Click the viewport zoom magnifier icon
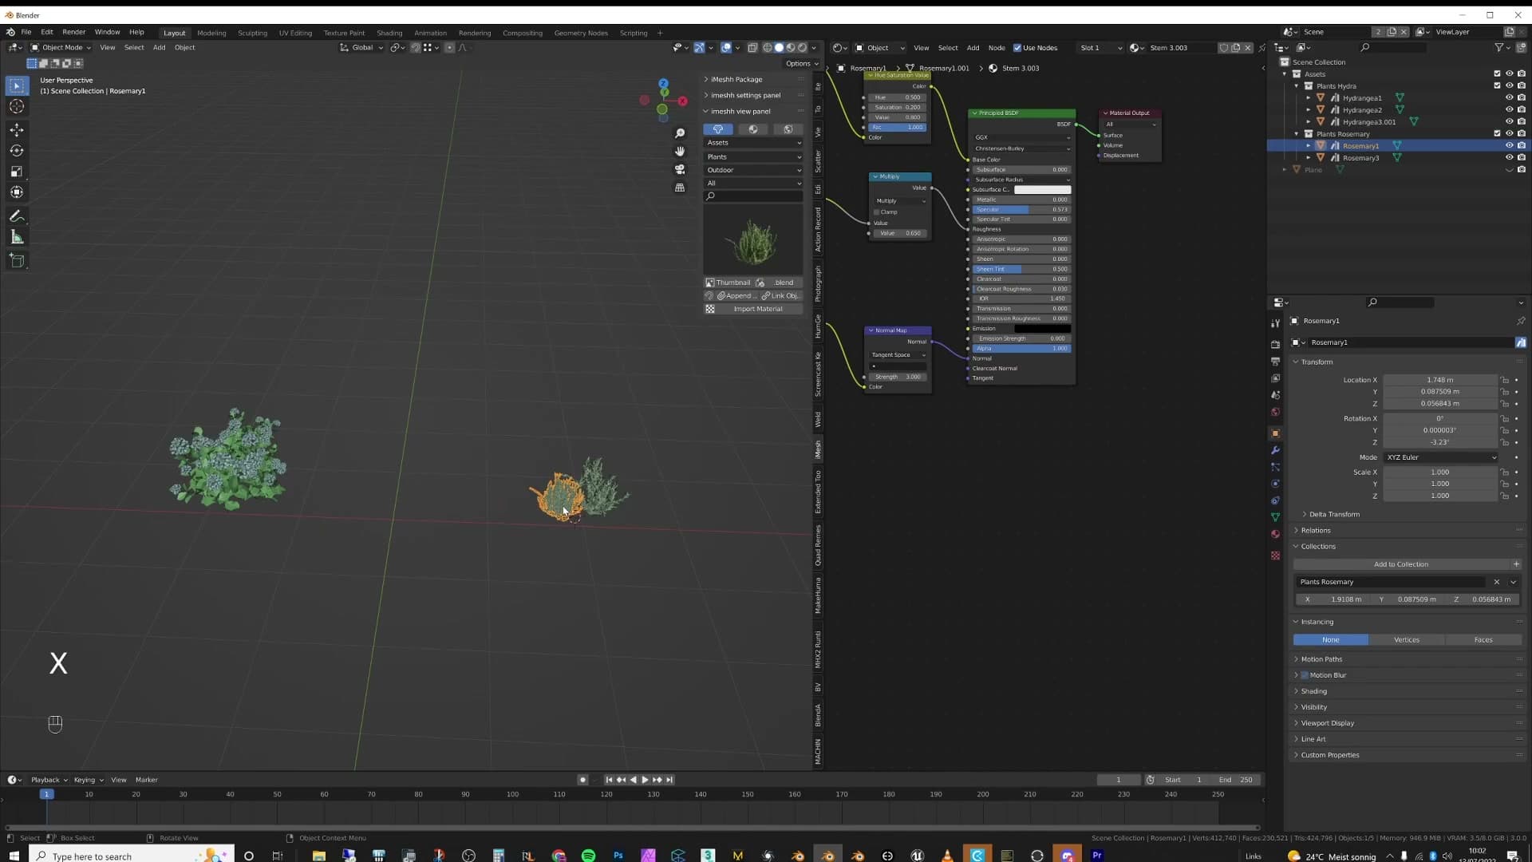The width and height of the screenshot is (1532, 862). pos(680,133)
